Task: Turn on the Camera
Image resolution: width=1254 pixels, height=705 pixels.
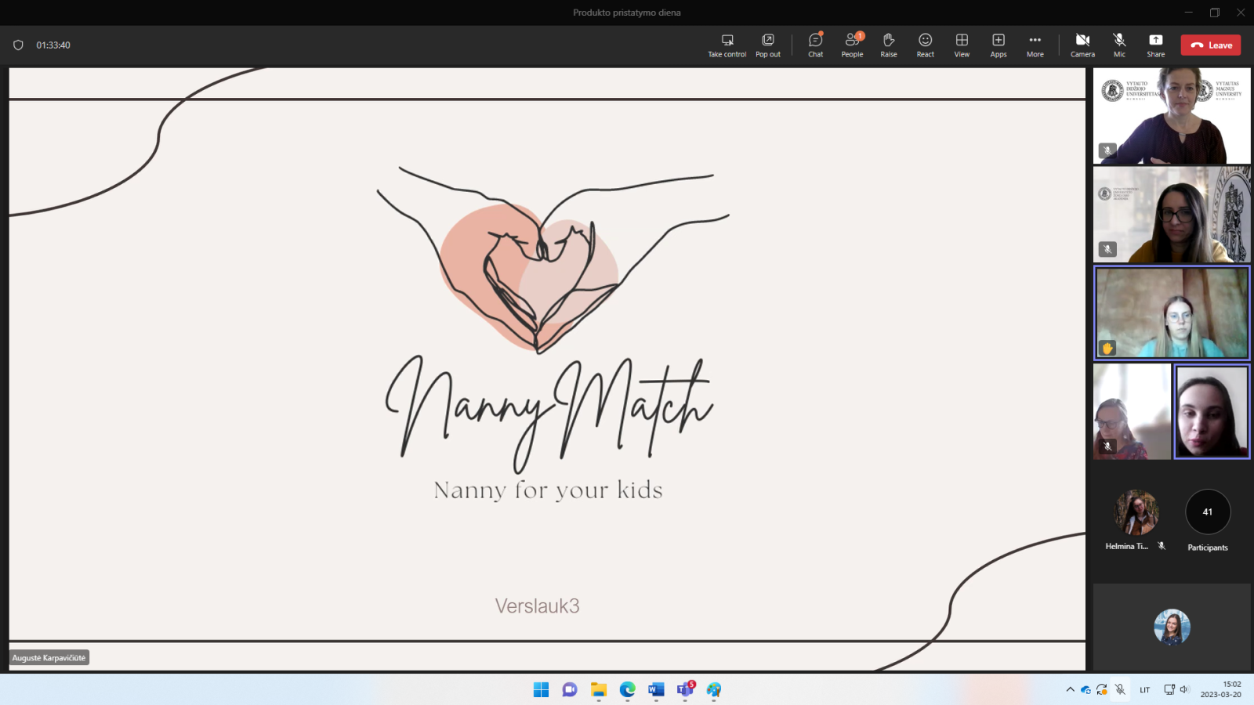Action: pos(1082,45)
